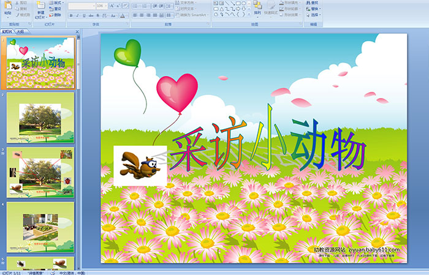
Task: Select the Slides (幻灯片) pane tab
Action: pyautogui.click(x=7, y=31)
